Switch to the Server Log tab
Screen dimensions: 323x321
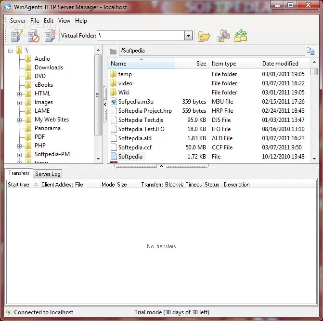tap(48, 174)
